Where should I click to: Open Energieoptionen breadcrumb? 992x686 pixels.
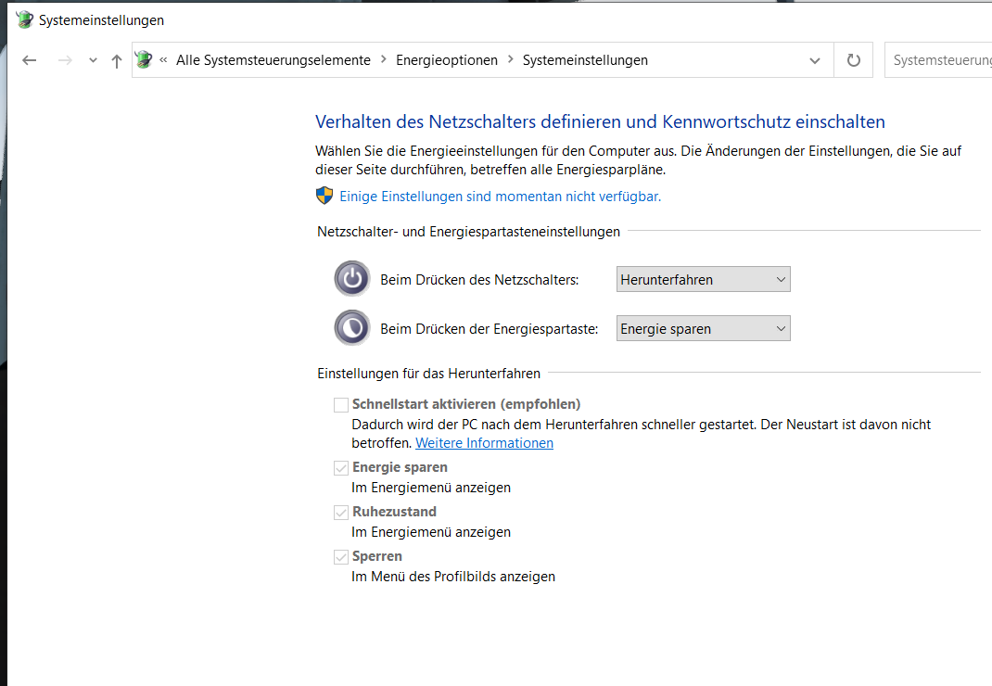tap(447, 60)
